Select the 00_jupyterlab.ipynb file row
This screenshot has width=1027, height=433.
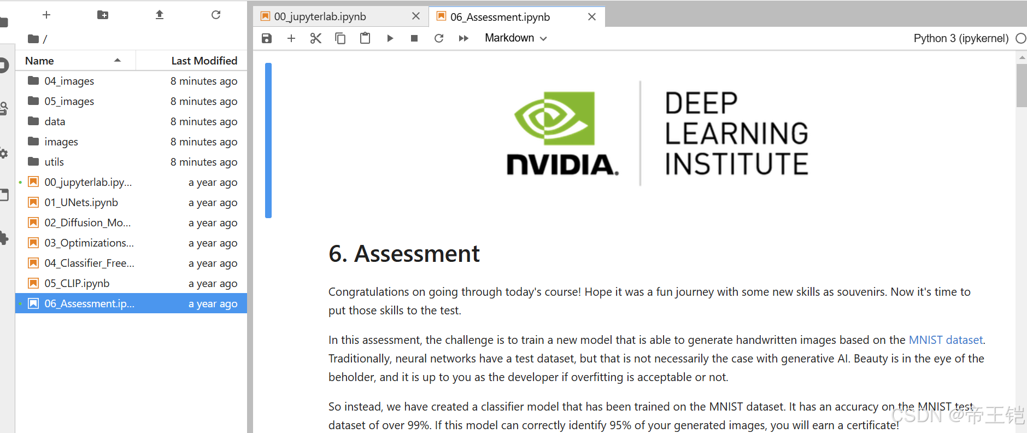pos(131,182)
